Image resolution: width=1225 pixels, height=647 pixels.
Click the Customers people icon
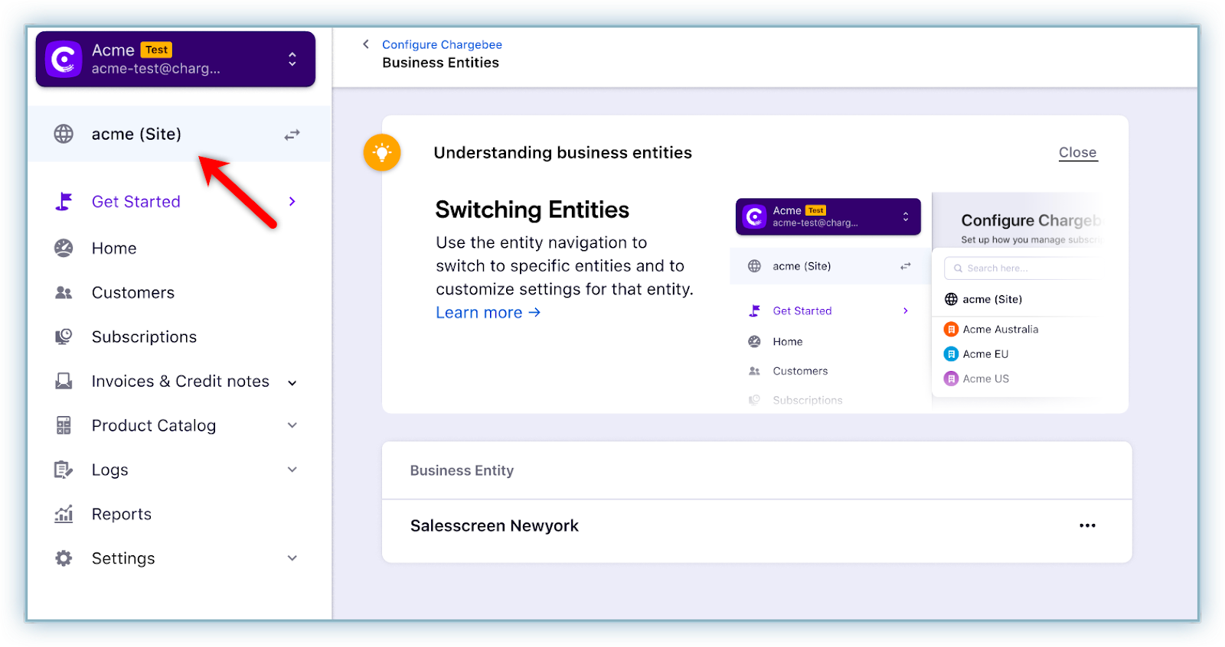click(x=64, y=293)
